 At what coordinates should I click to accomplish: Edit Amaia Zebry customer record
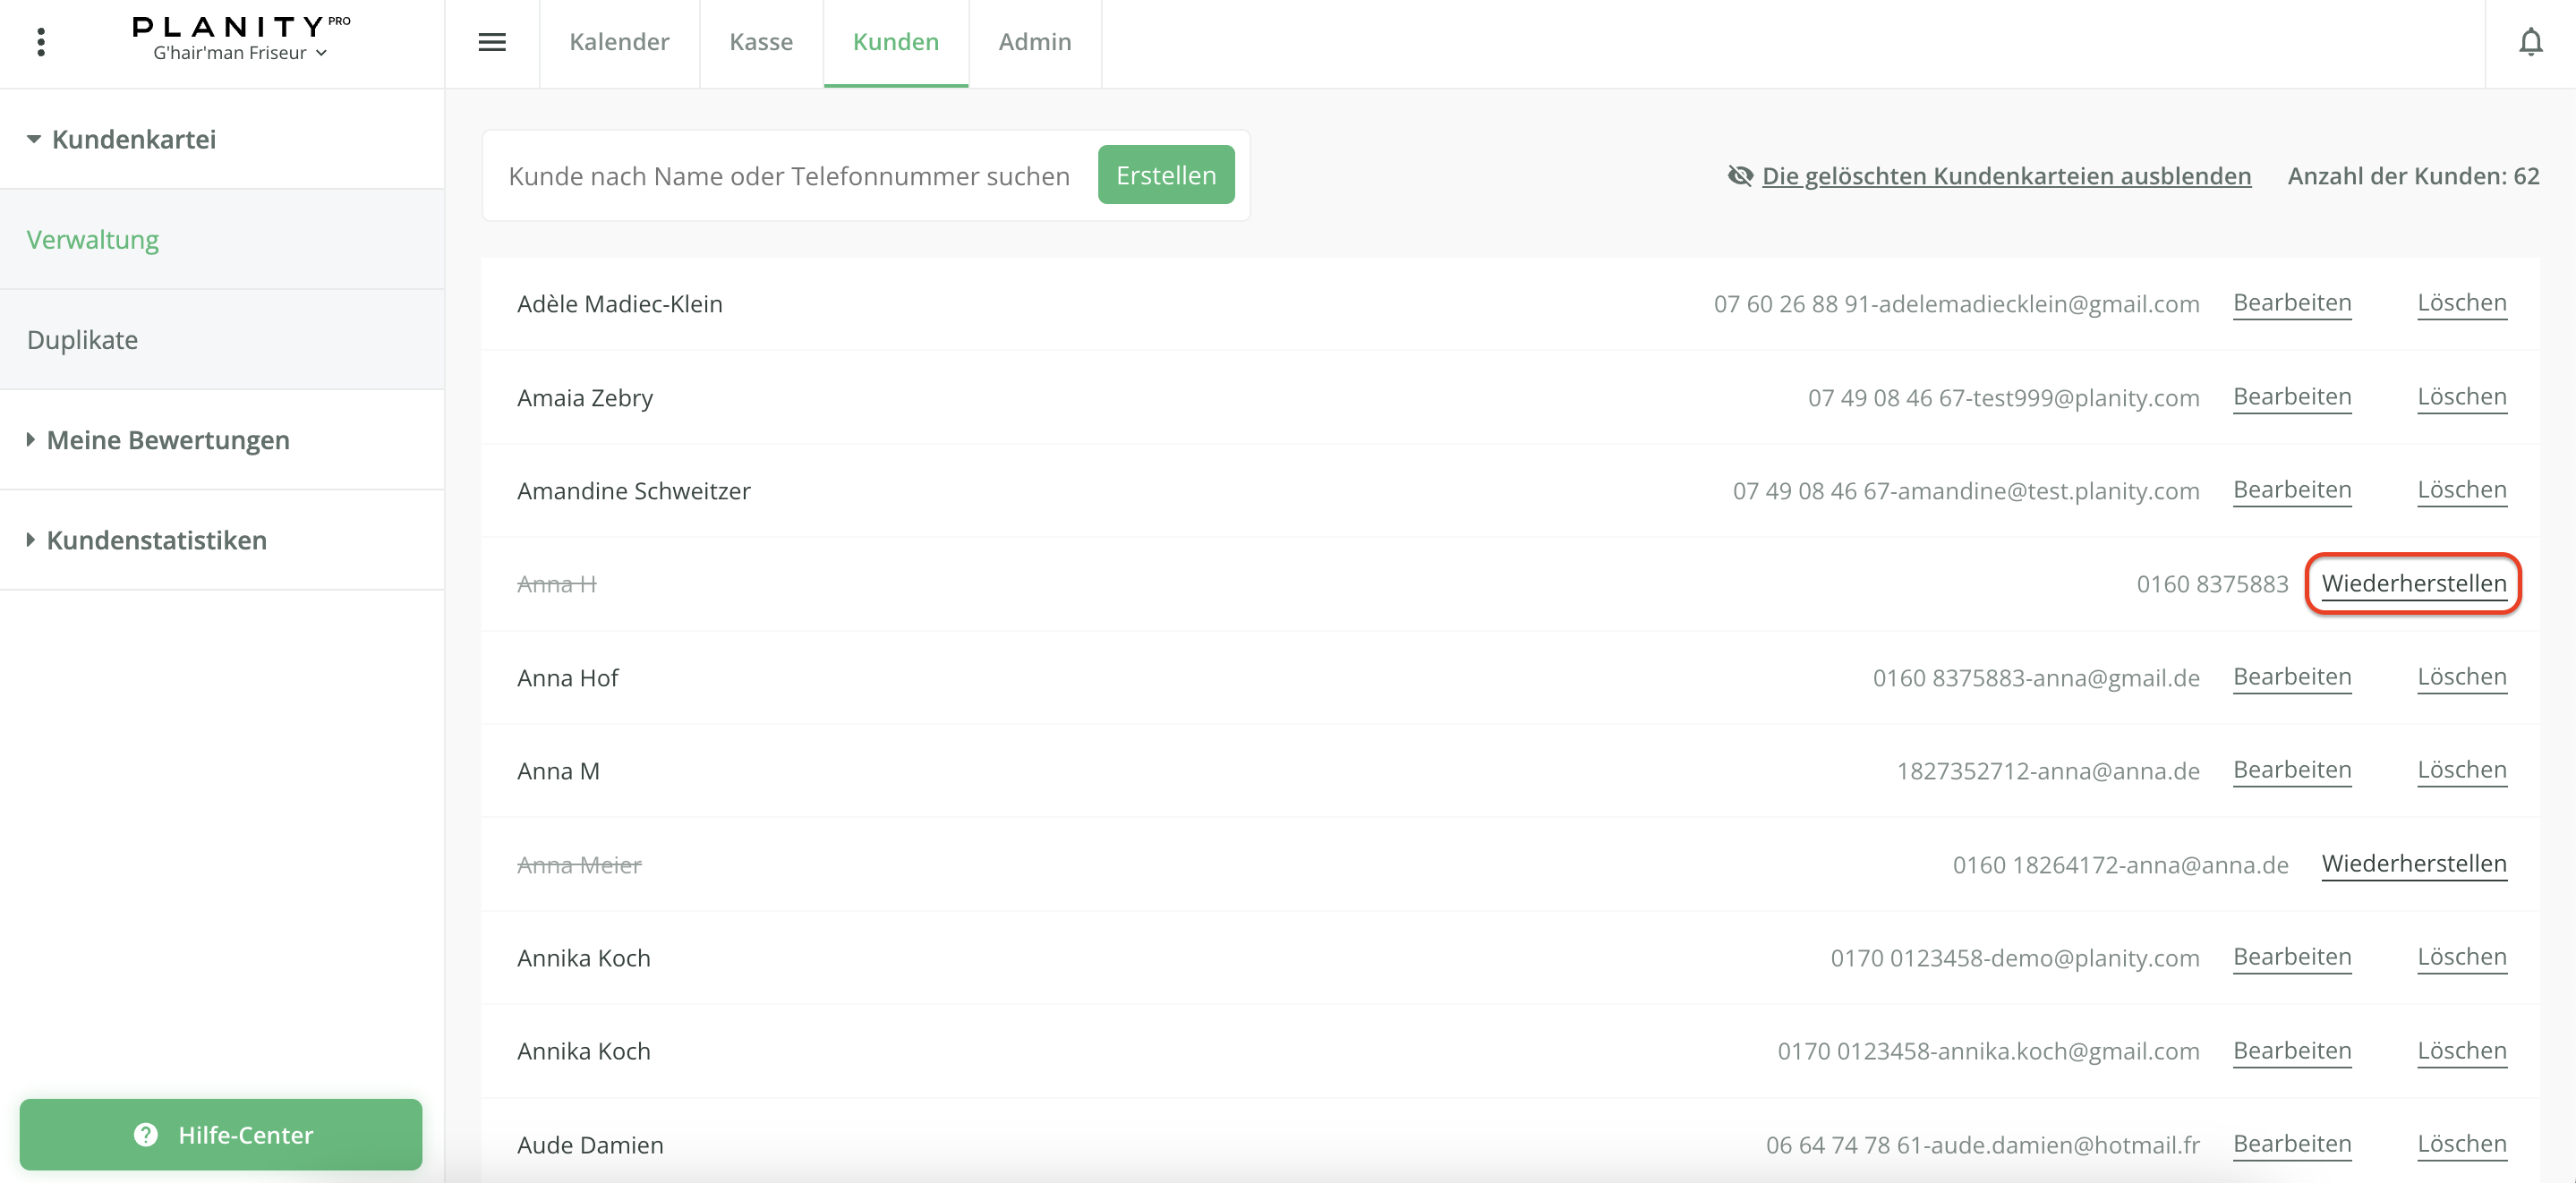click(2292, 396)
